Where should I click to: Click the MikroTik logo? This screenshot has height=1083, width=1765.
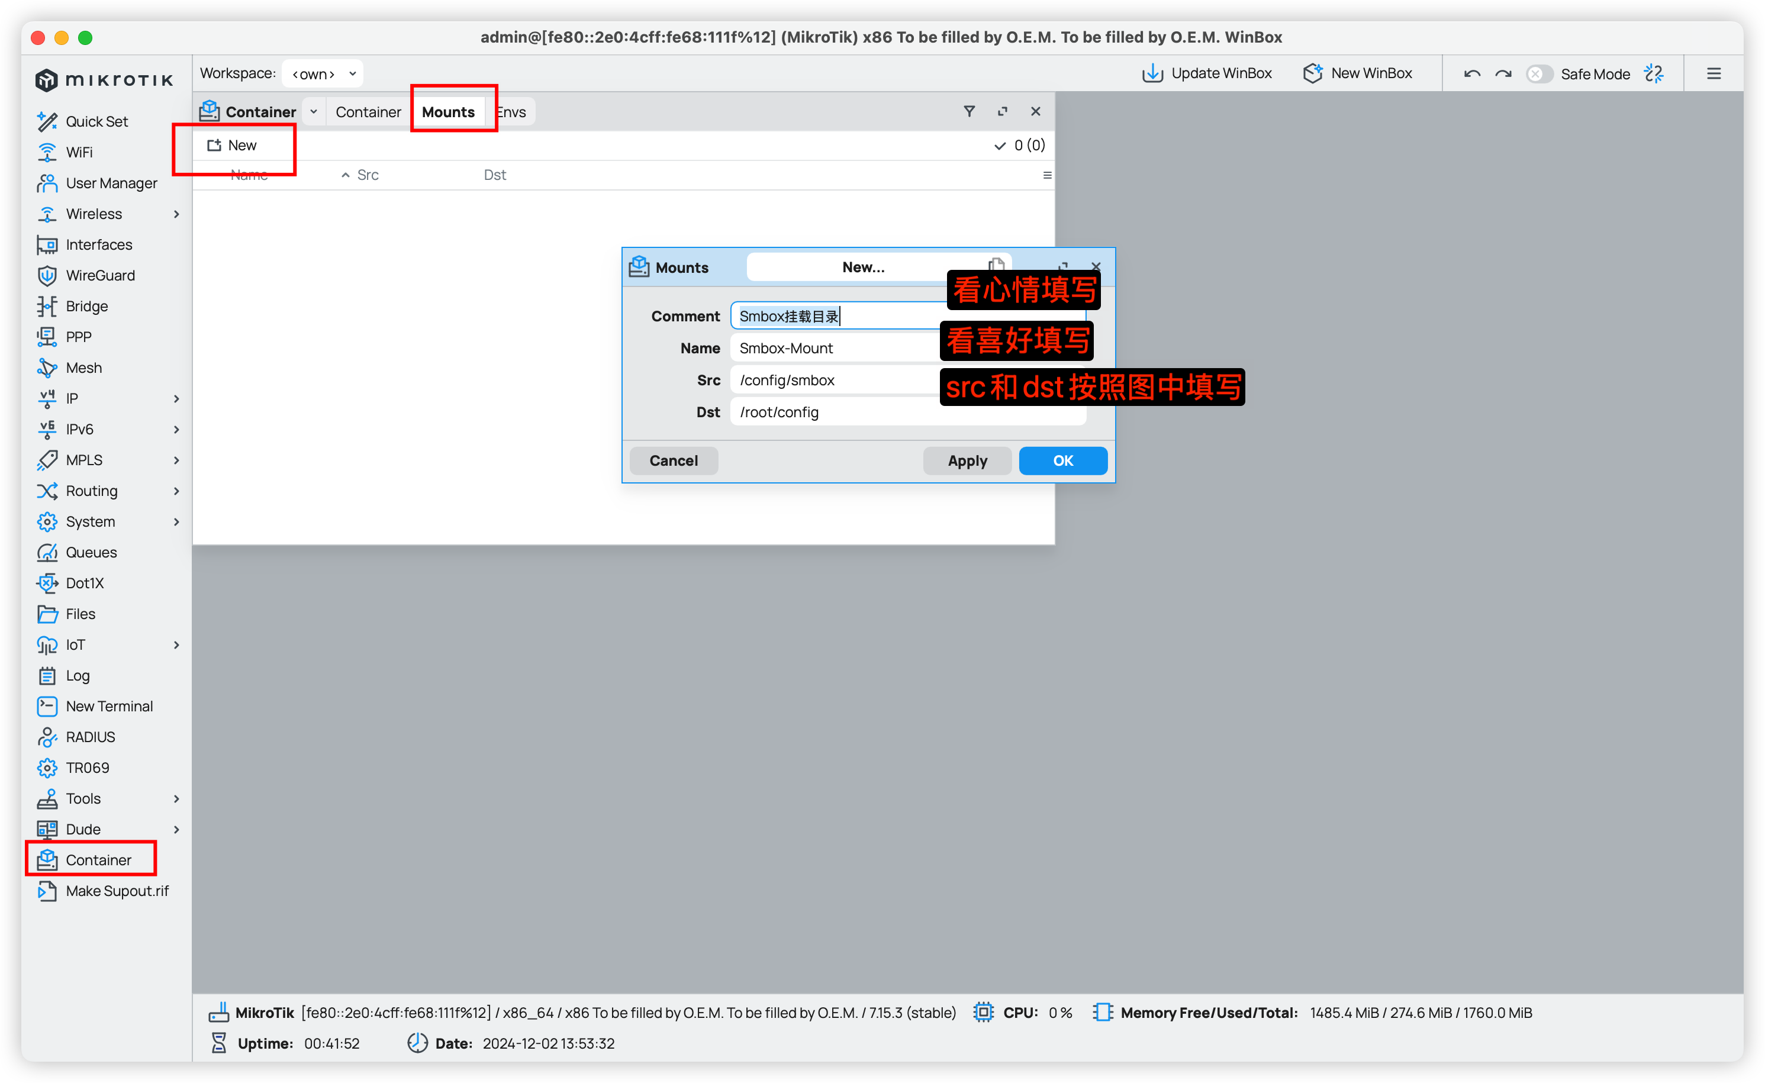(x=105, y=79)
